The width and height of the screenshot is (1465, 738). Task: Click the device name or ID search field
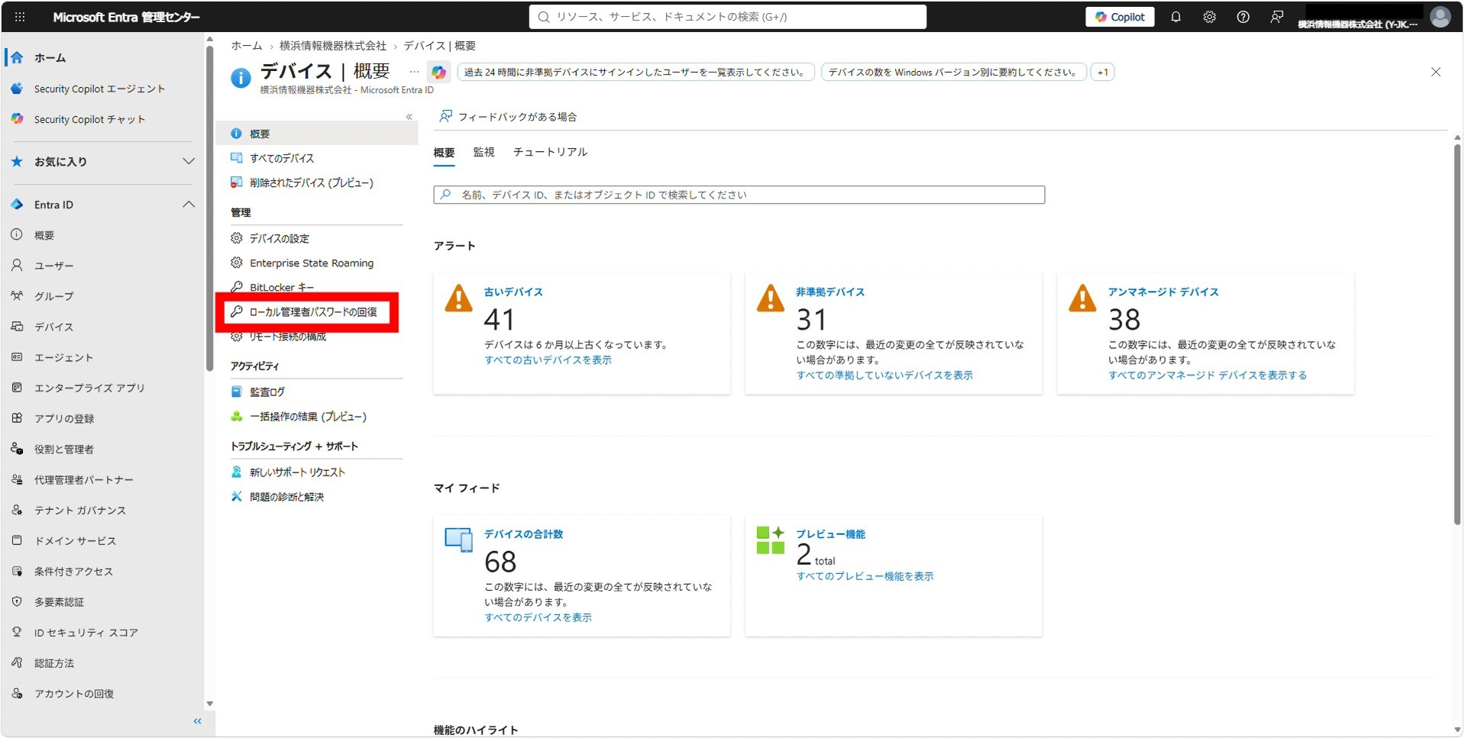pyautogui.click(x=739, y=195)
